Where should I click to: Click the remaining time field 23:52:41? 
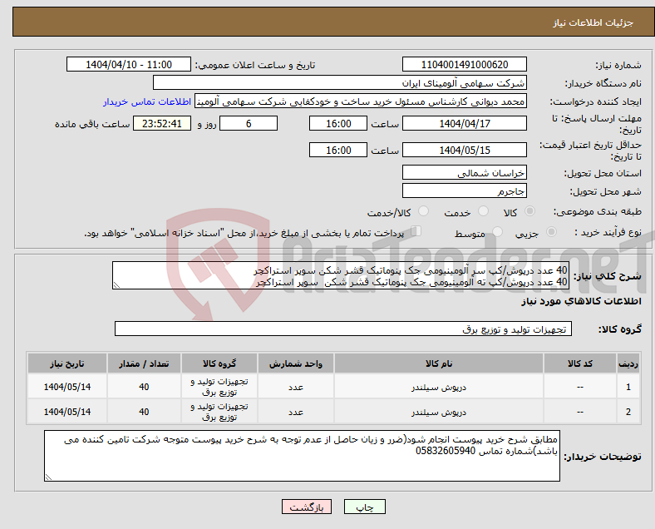[162, 123]
